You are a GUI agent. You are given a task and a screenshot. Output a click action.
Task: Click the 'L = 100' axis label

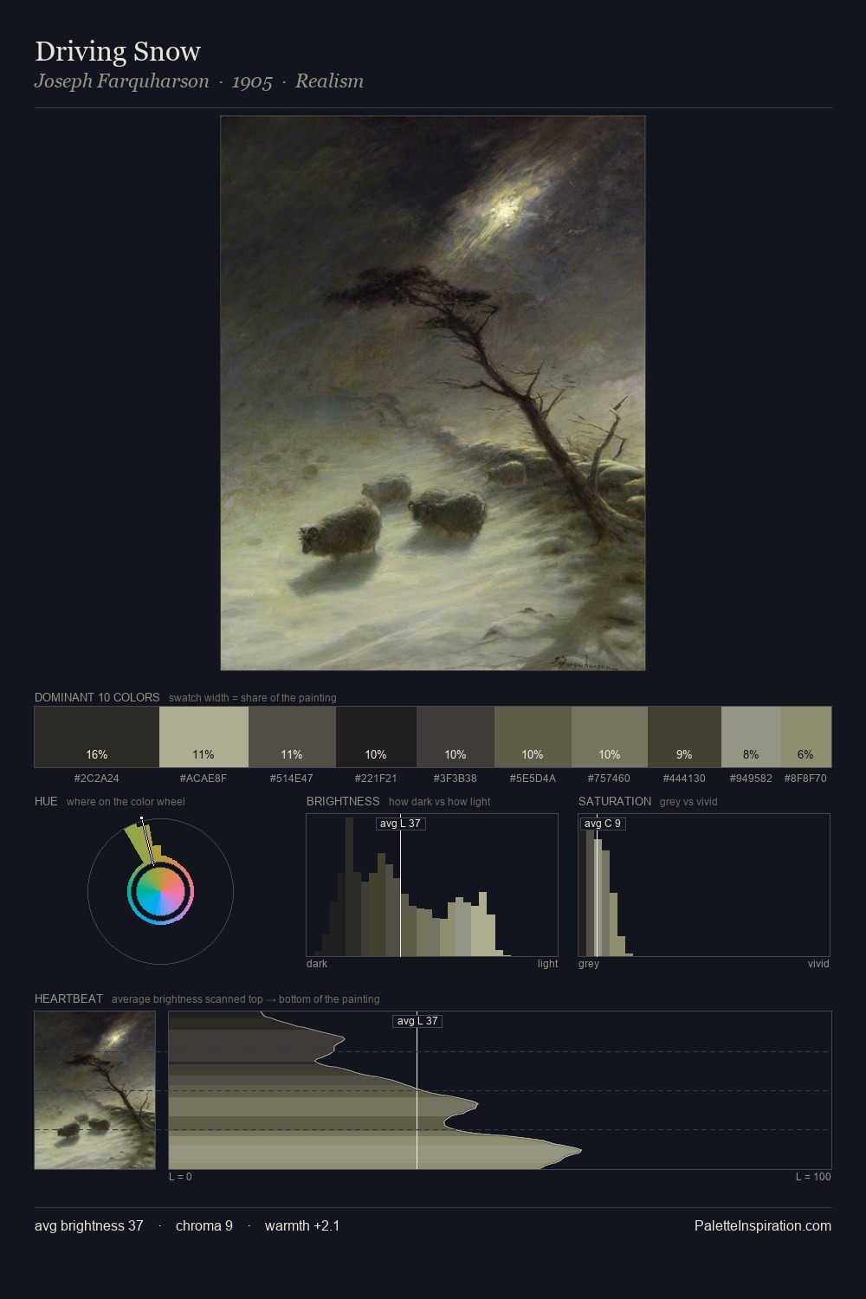[x=813, y=1177]
